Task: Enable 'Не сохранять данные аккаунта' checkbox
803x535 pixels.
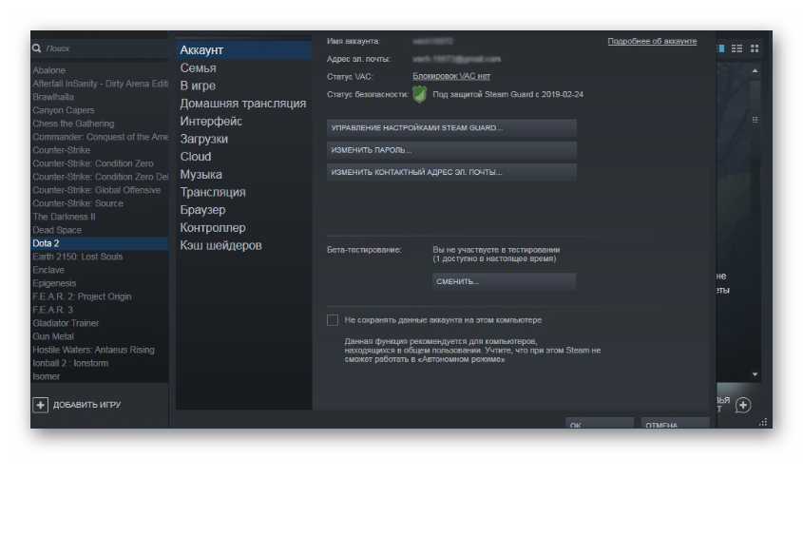Action: (x=333, y=320)
